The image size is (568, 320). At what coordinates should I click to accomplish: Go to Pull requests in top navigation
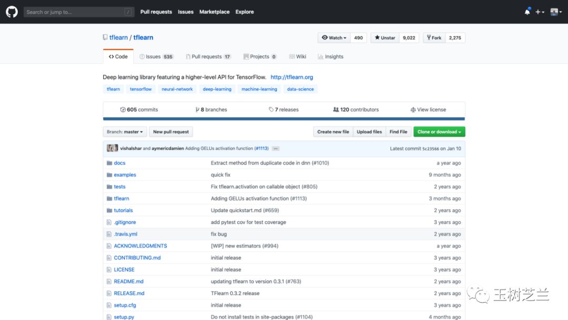pos(156,12)
